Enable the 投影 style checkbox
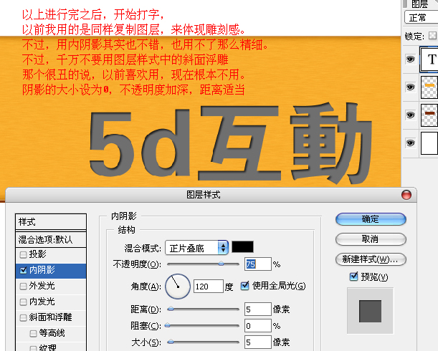This screenshot has height=351, width=438. tap(24, 254)
